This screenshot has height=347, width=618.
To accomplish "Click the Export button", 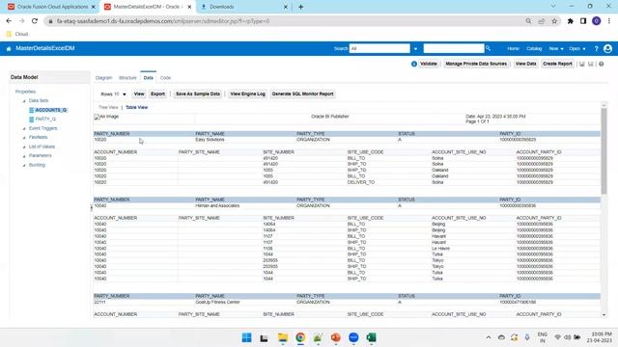I will tap(157, 94).
